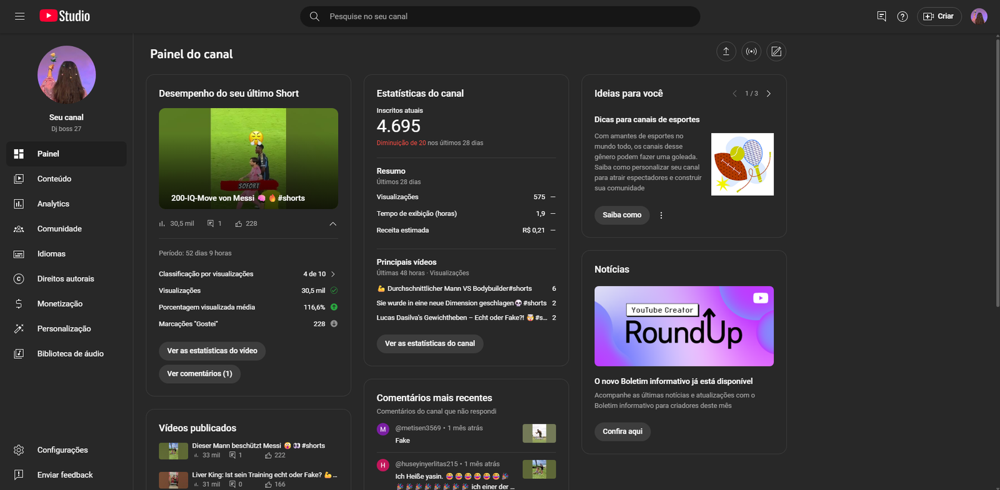Click the Confira aqui button

click(622, 431)
